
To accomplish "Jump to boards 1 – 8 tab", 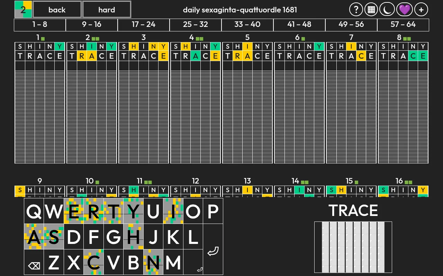I will tap(40, 25).
